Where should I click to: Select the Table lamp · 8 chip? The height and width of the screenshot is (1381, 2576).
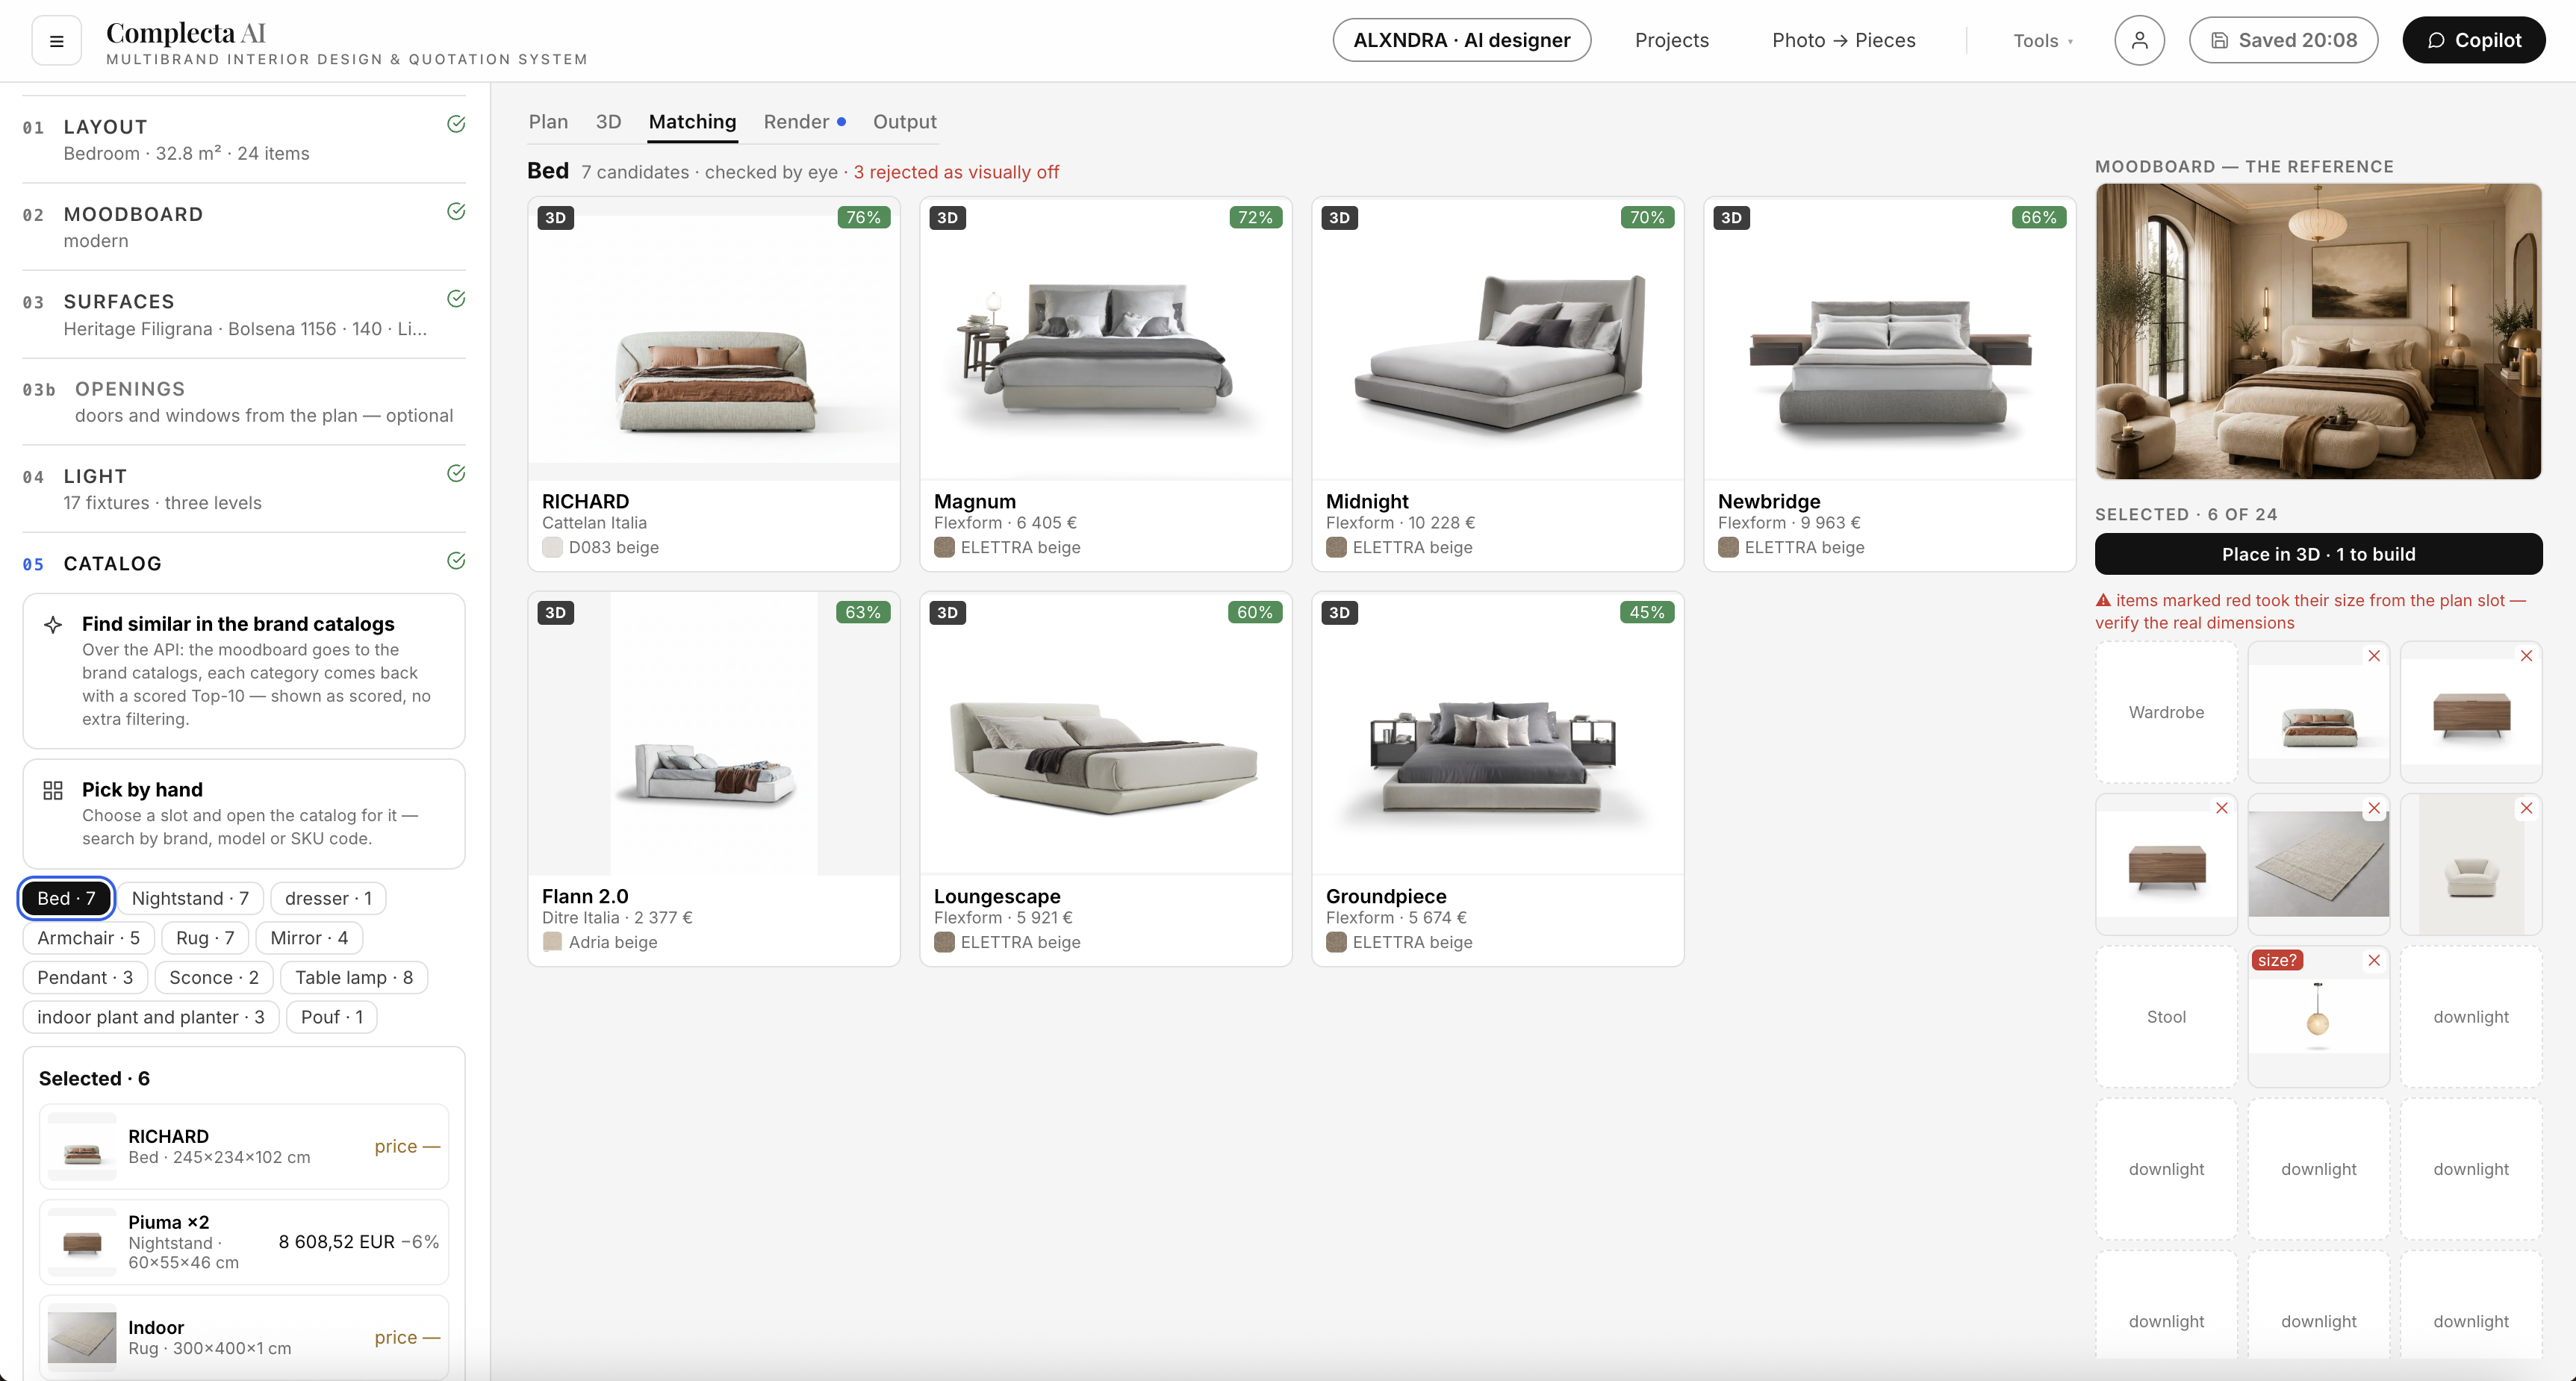[x=354, y=977]
